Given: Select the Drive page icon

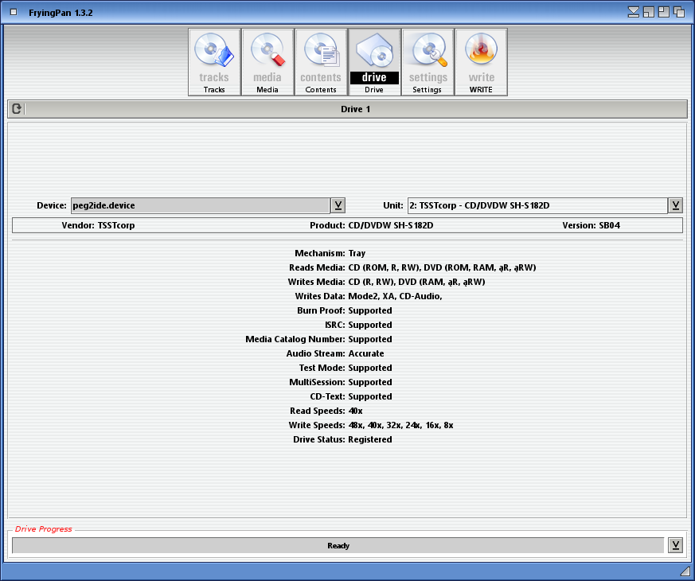Looking at the screenshot, I should tap(374, 62).
